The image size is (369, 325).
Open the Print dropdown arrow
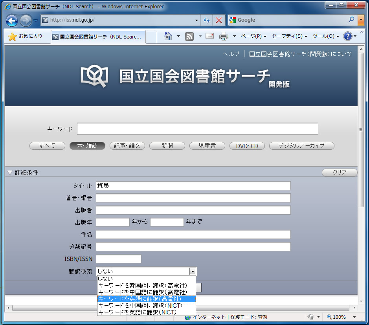[x=234, y=36]
